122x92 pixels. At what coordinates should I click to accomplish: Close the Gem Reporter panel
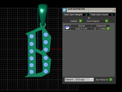click(114, 10)
